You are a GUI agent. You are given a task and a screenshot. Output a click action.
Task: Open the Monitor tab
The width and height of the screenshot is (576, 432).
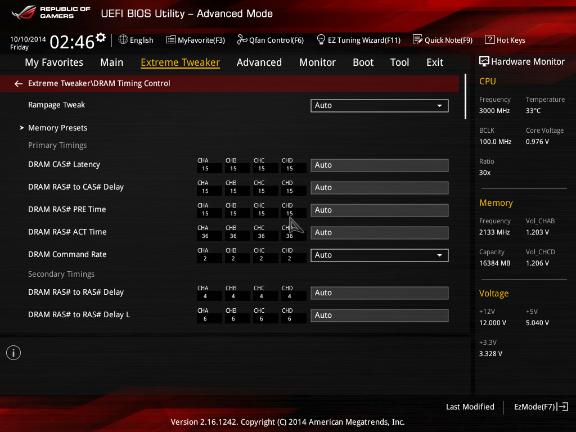tap(317, 62)
